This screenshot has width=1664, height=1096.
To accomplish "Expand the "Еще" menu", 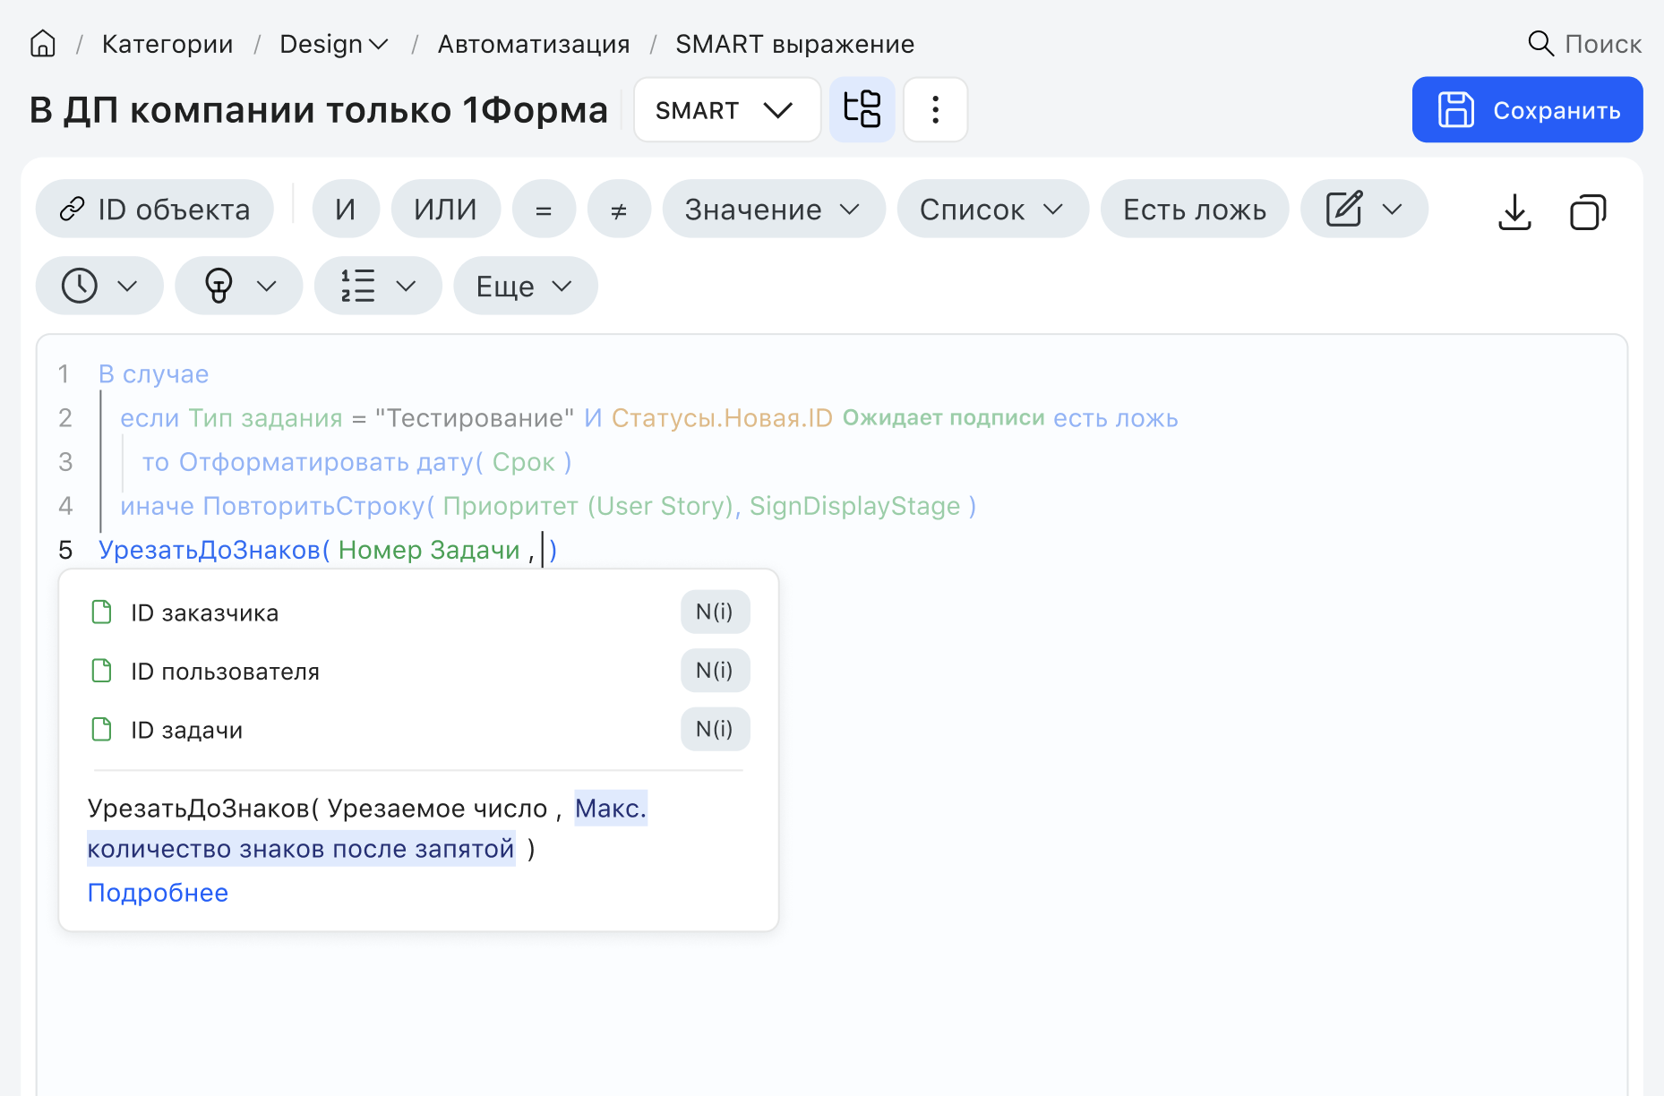I will point(524,286).
